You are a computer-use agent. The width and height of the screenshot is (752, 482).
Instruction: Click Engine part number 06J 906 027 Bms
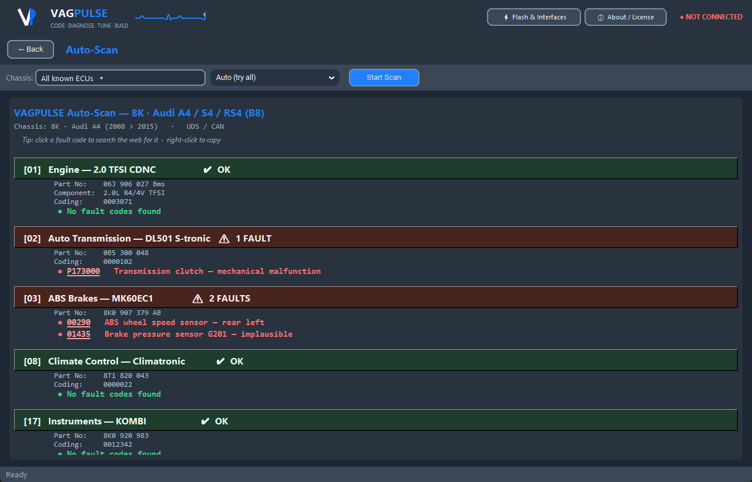pyautogui.click(x=134, y=184)
